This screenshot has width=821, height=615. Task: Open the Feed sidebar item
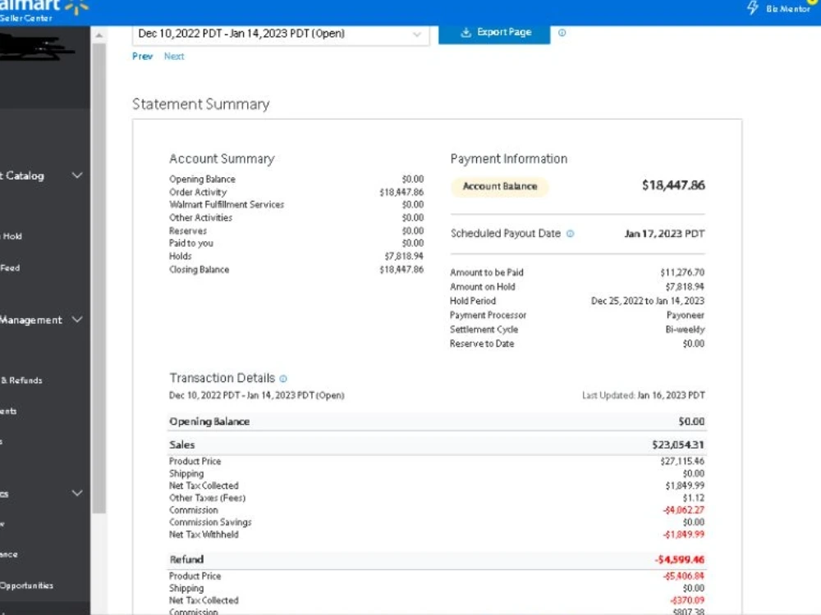(x=10, y=268)
